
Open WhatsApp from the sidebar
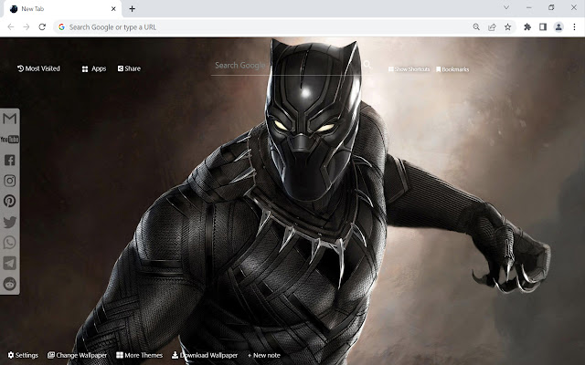pyautogui.click(x=10, y=243)
